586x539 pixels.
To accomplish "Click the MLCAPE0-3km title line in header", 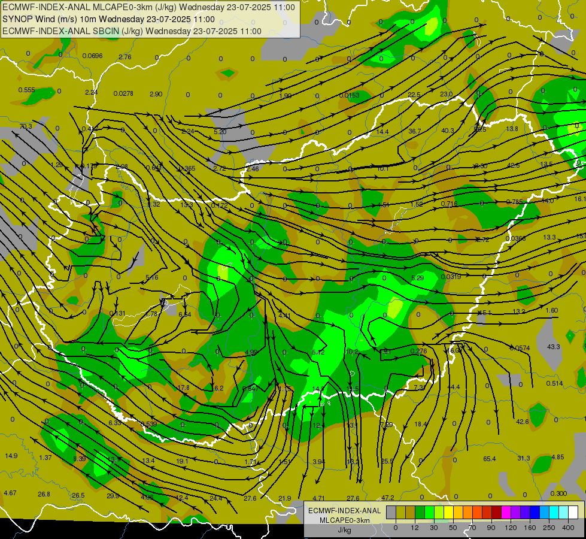I will (x=148, y=7).
